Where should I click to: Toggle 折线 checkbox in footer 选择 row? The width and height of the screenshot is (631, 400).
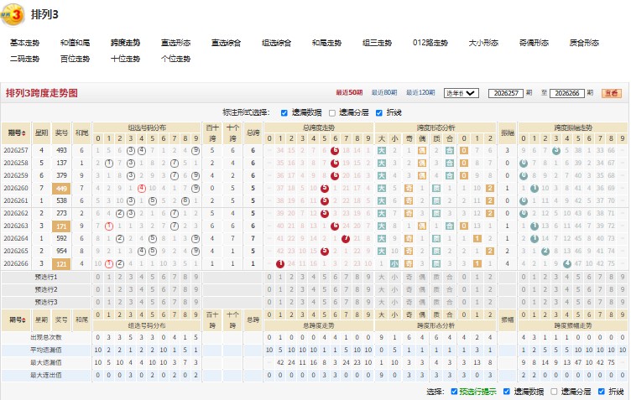(602, 392)
